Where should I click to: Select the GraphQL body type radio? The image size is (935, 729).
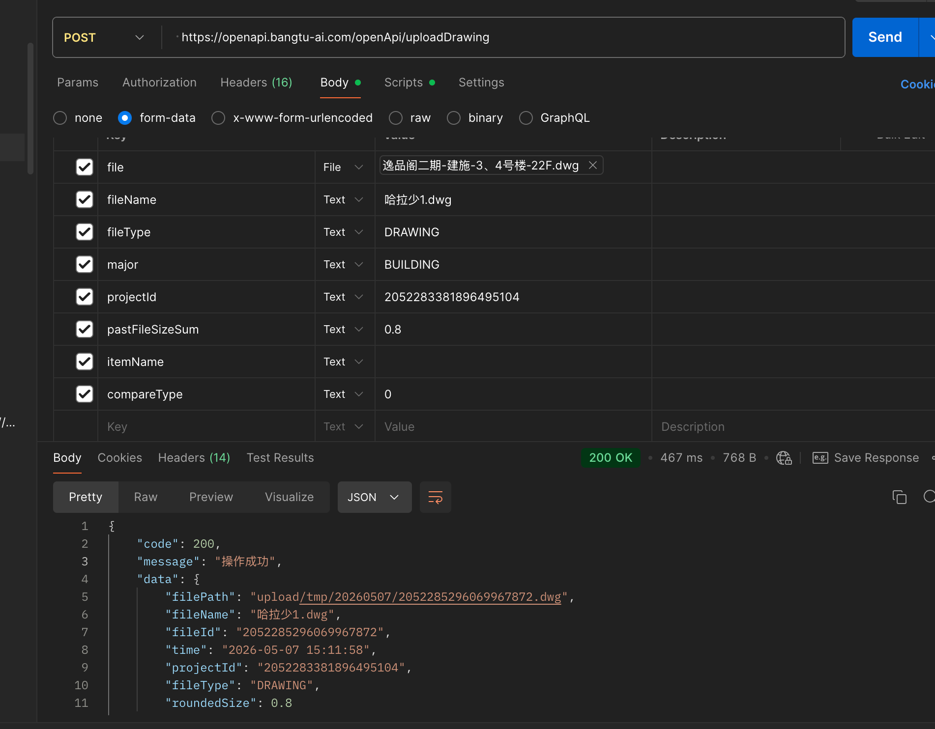[x=526, y=118]
